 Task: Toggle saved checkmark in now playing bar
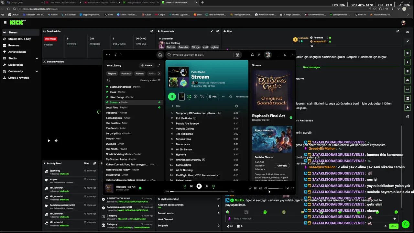(x=140, y=188)
